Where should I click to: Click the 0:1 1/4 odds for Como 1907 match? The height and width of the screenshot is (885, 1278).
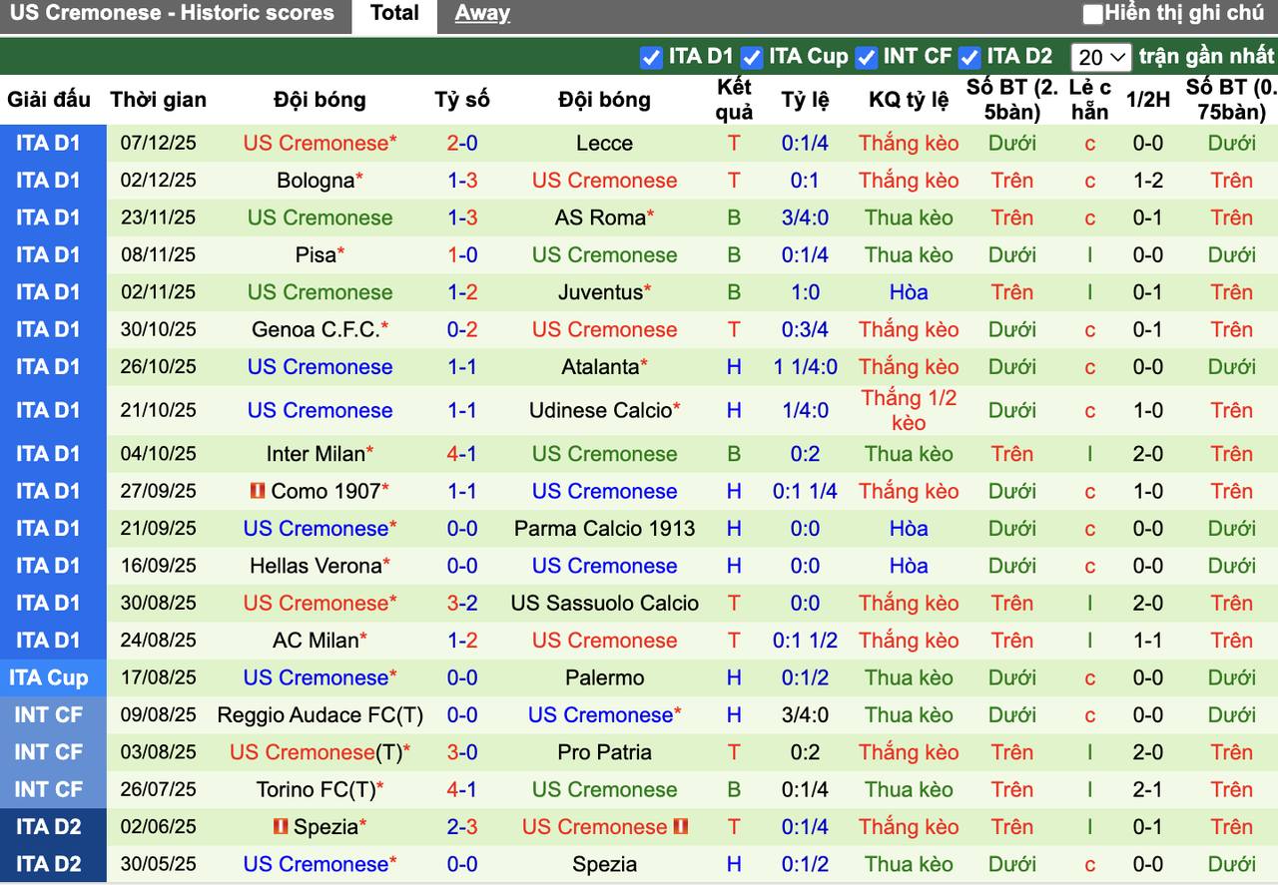point(805,491)
